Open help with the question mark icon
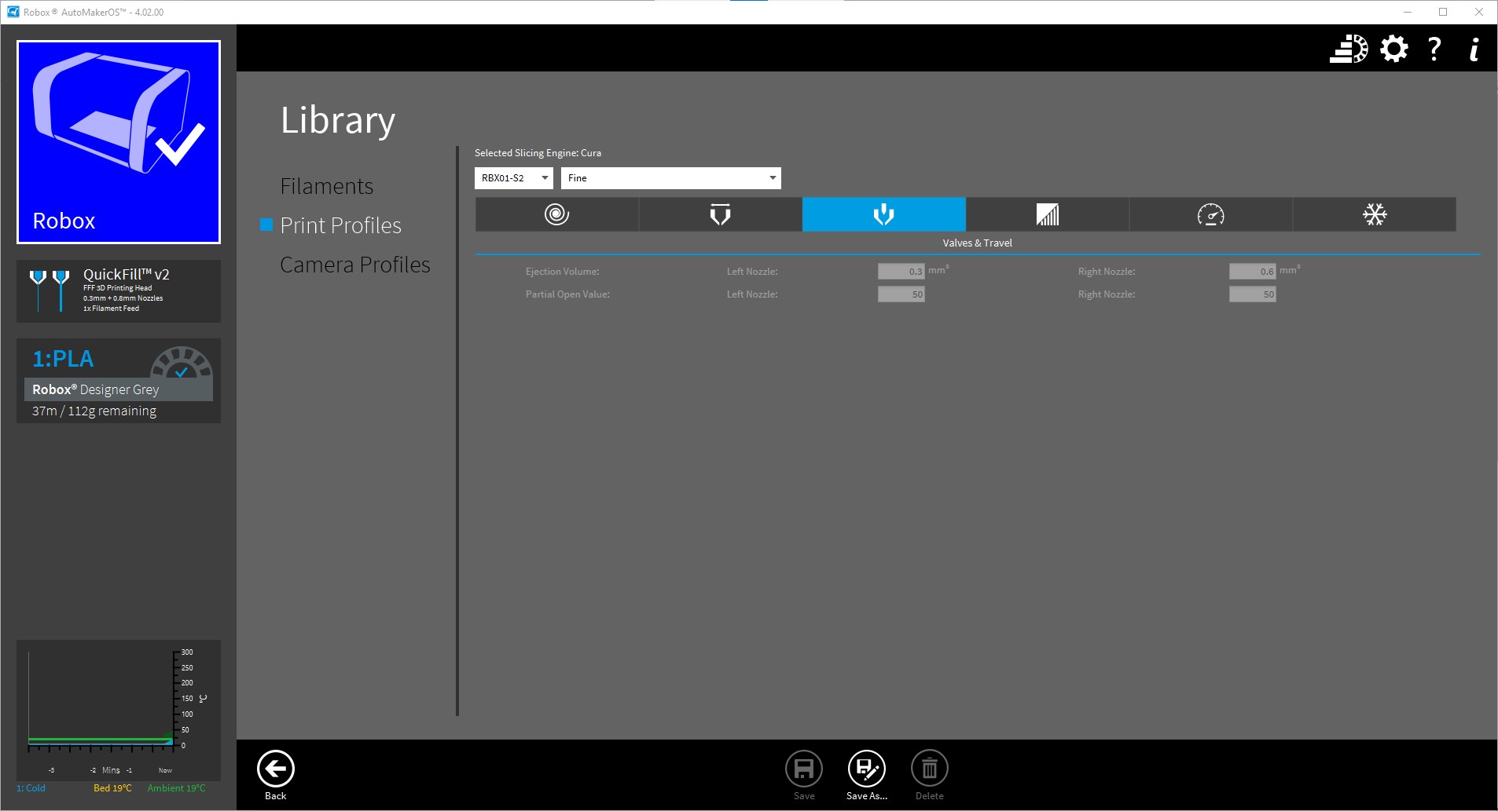Viewport: 1498px width, 811px height. (x=1434, y=49)
